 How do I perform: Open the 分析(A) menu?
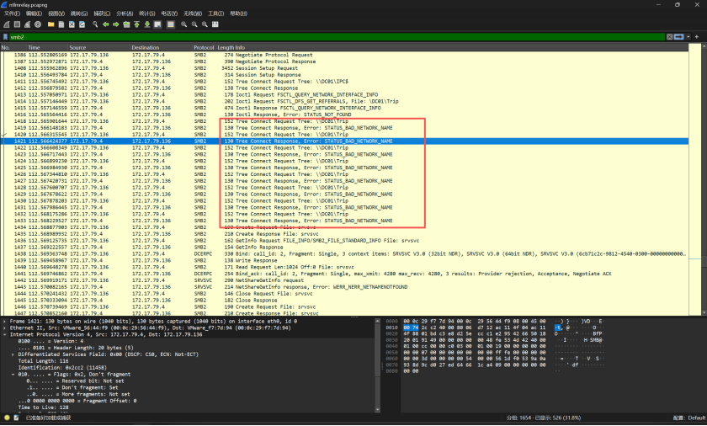(x=124, y=13)
